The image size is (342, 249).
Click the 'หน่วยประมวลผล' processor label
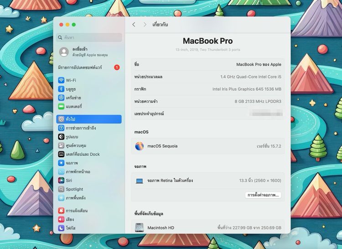tap(148, 77)
